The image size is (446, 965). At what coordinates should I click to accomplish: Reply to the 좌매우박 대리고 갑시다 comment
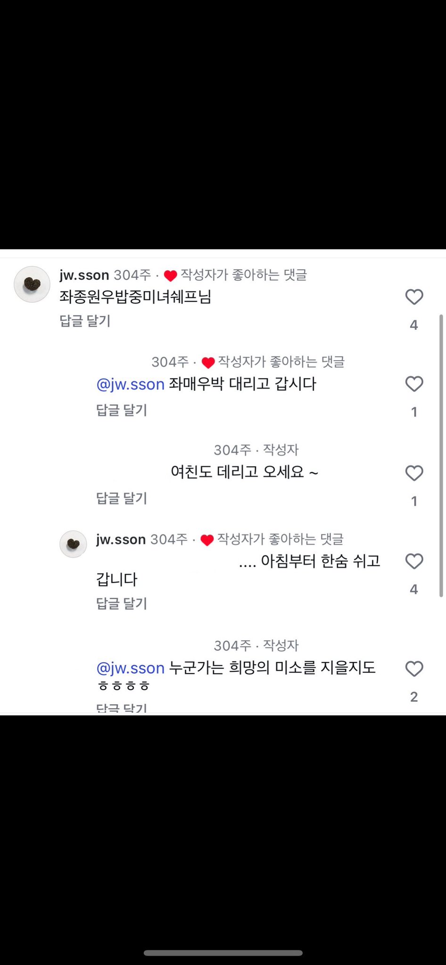[x=122, y=410]
